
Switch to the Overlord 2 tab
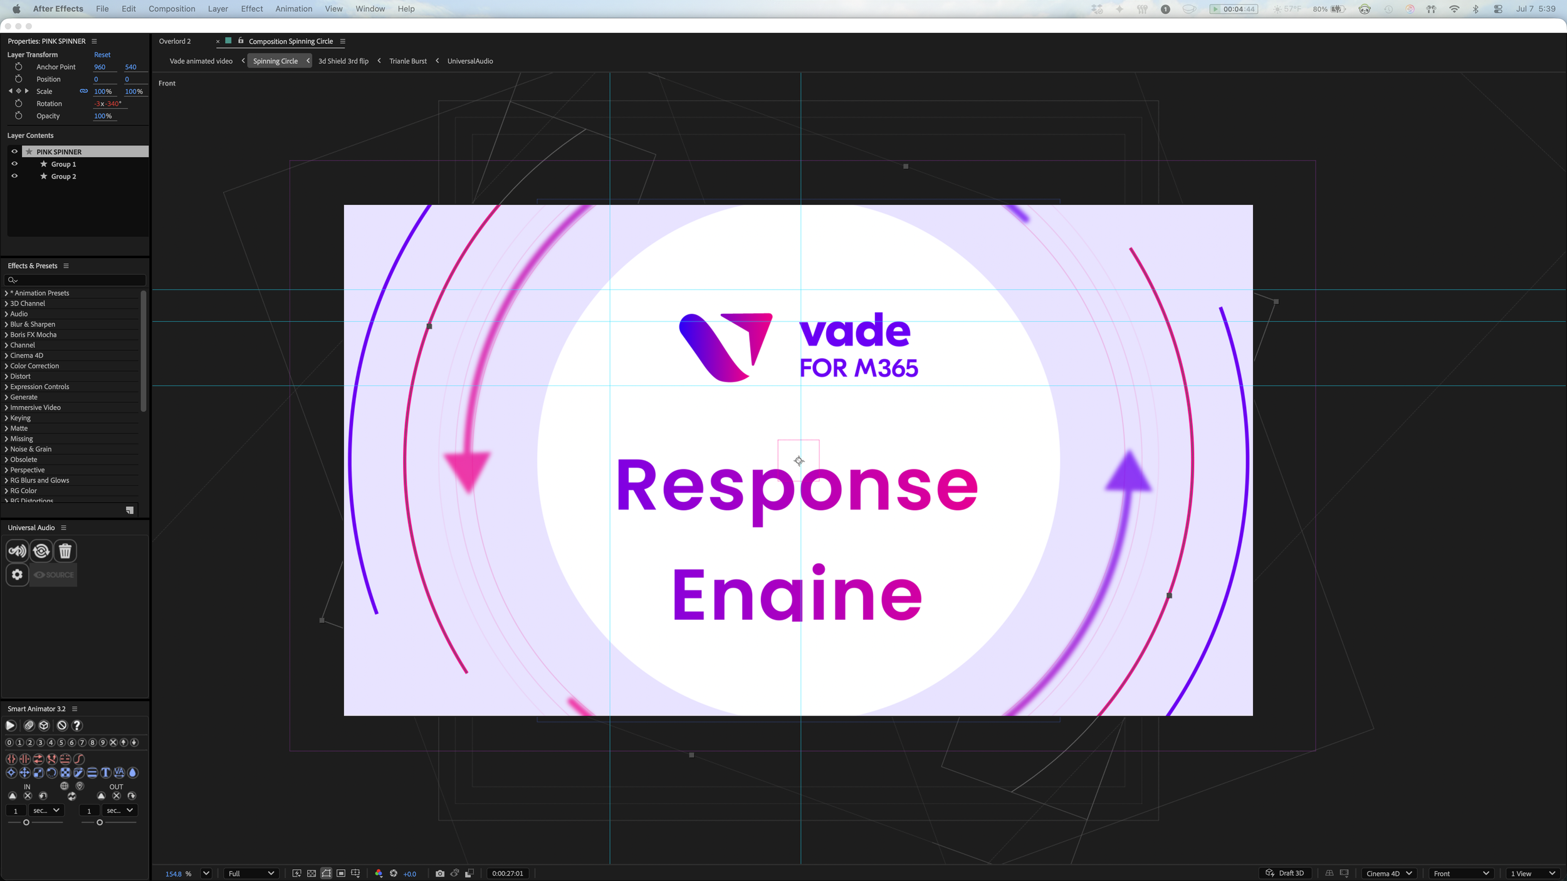point(175,41)
